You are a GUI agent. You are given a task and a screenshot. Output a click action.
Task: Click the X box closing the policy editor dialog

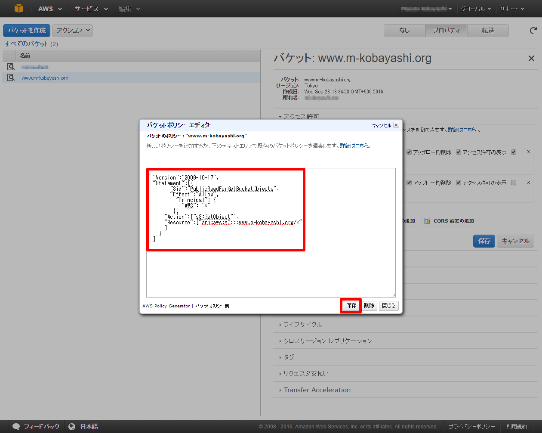coord(396,125)
